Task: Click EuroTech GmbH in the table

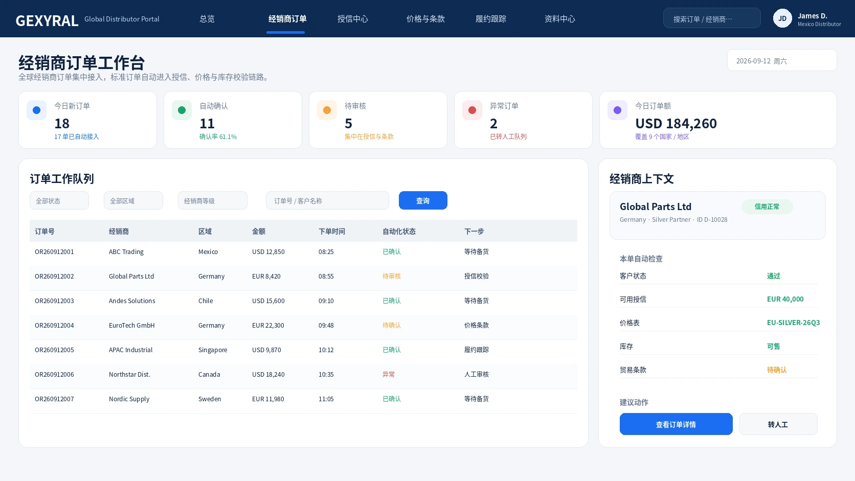Action: pyautogui.click(x=131, y=325)
